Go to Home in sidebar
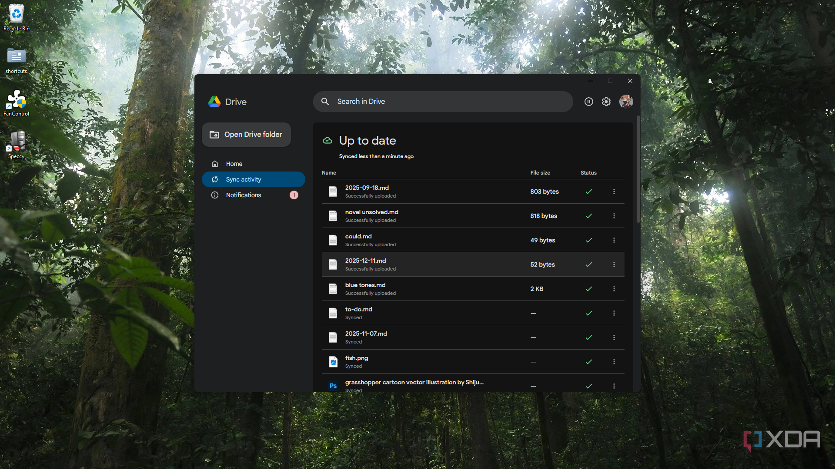Screen dimensions: 835x469 point(254,164)
